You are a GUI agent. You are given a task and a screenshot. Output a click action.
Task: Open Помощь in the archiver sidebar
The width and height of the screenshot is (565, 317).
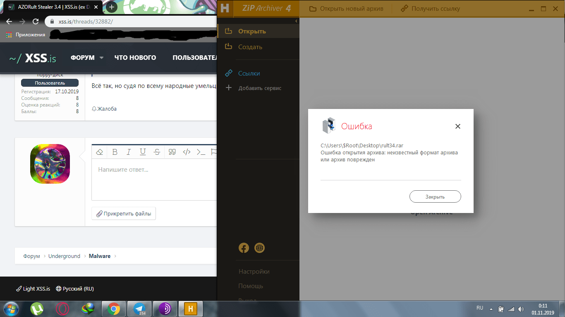251,286
